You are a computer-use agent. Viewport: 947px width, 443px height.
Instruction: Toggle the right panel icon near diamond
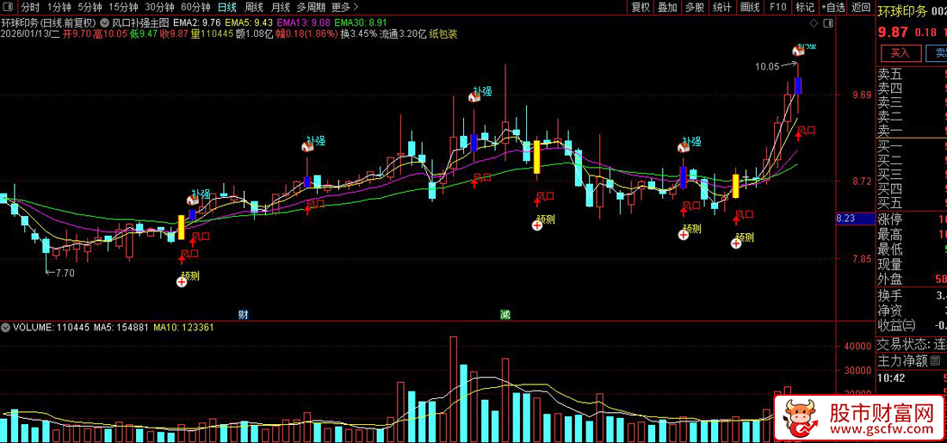828,23
